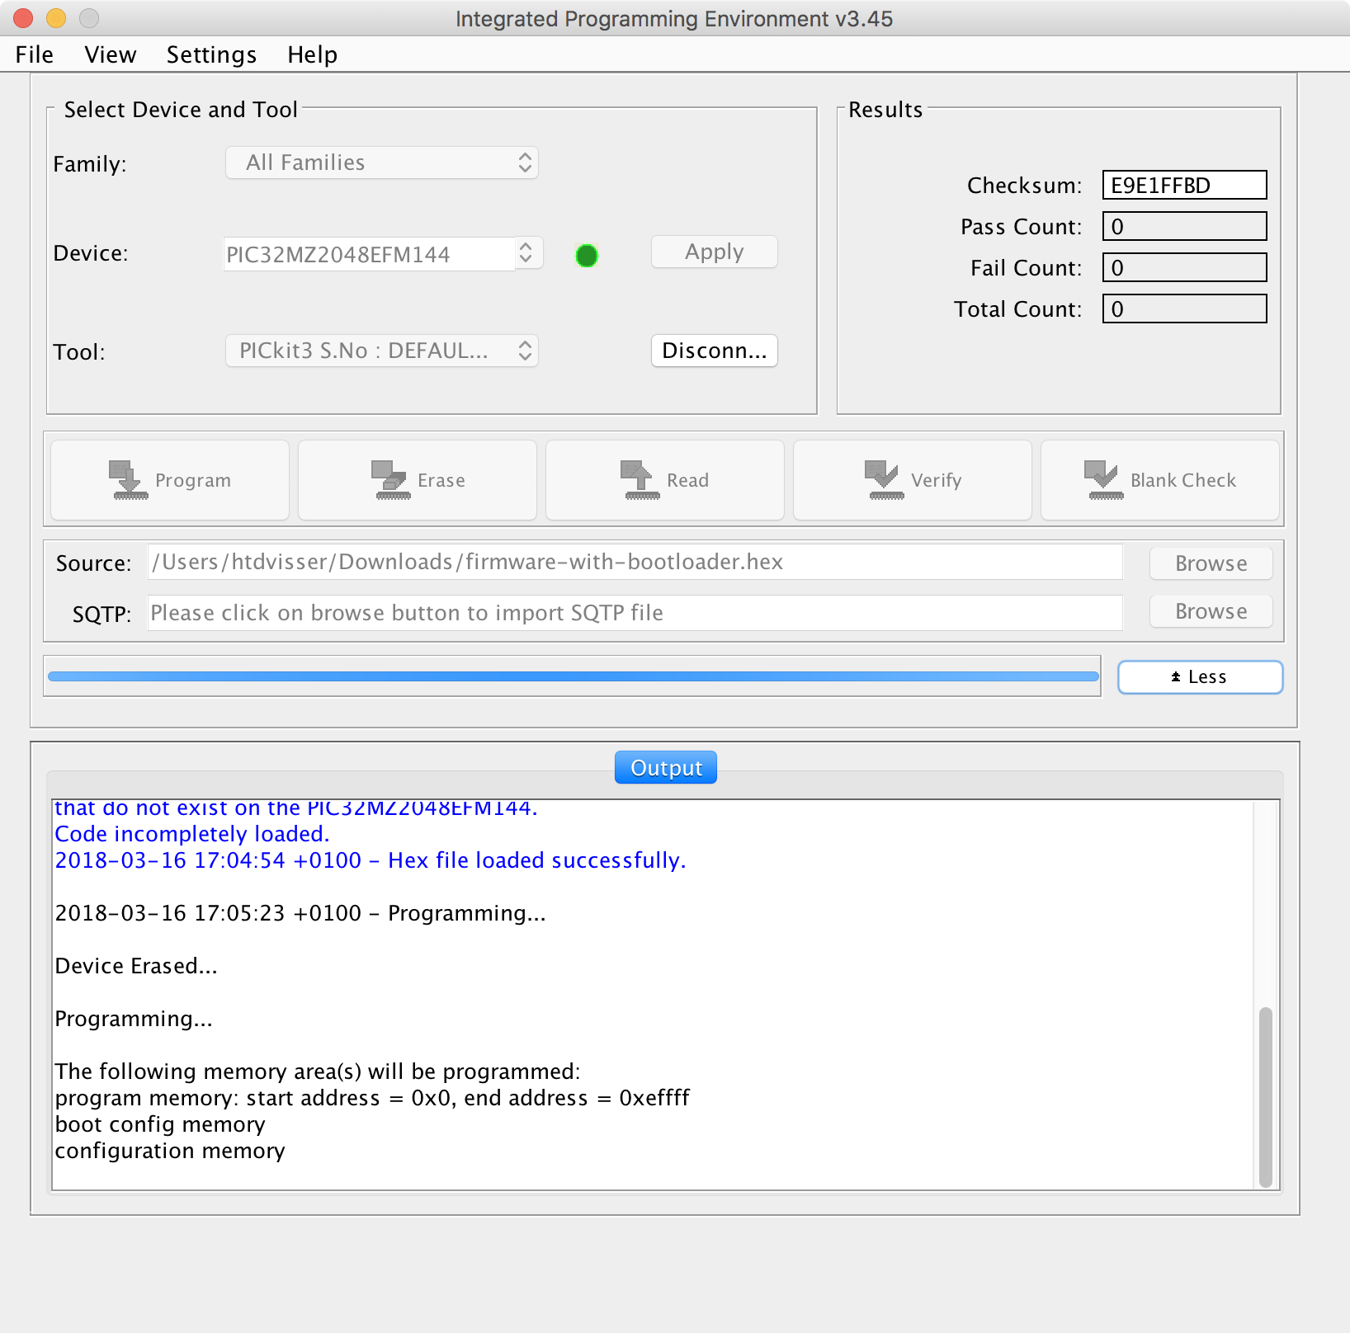1350x1333 pixels.
Task: Open the File menu
Action: [x=35, y=54]
